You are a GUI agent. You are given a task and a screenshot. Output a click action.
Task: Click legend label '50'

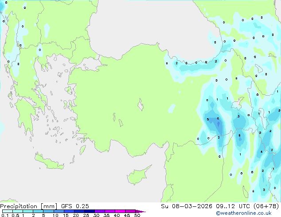(137, 215)
